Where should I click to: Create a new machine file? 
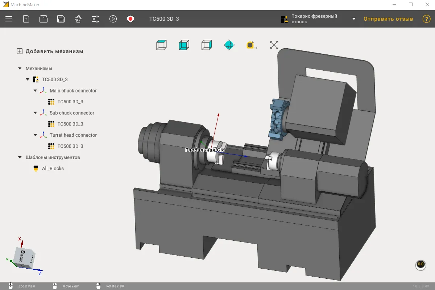click(26, 19)
